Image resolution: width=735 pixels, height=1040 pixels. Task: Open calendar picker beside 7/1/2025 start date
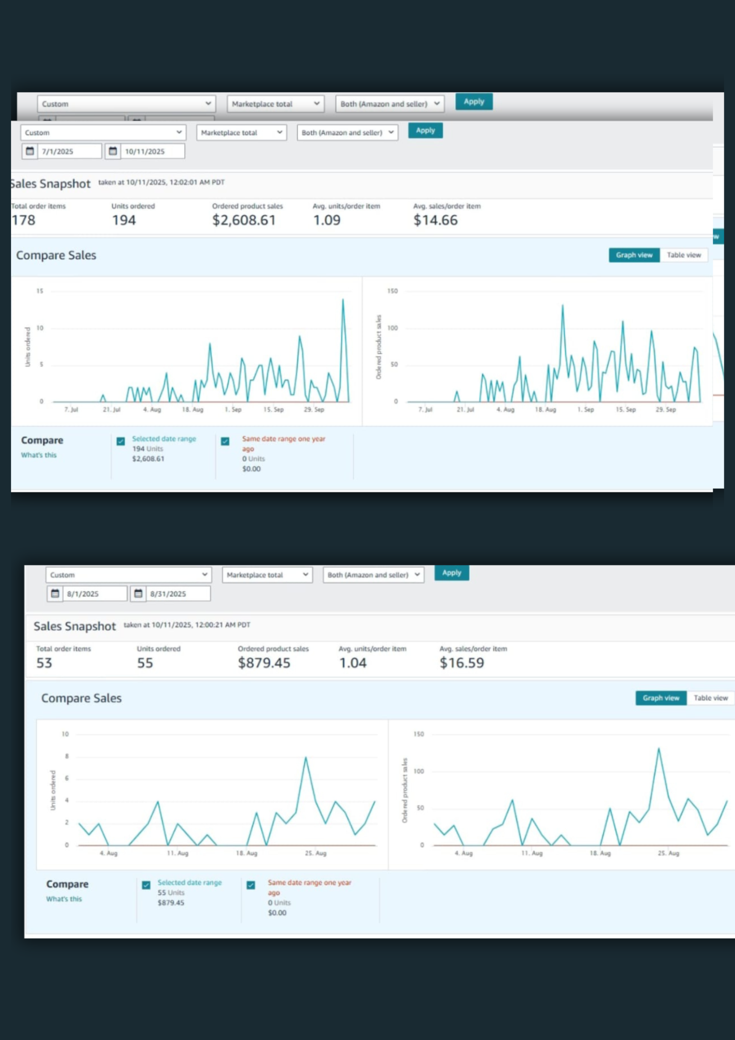[30, 151]
